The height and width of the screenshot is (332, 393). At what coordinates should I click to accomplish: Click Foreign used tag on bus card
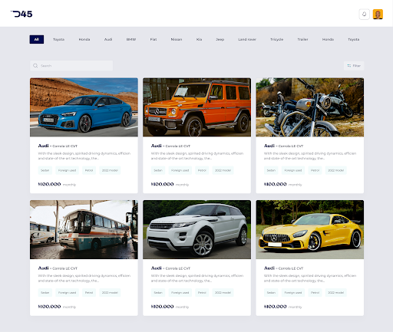pos(67,292)
